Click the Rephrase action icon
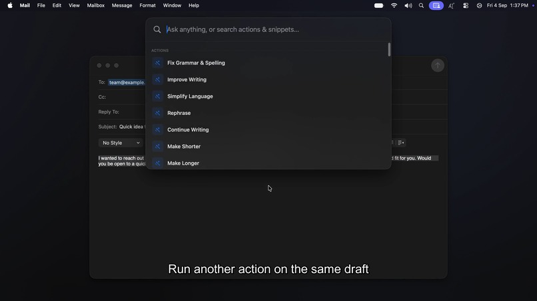Image resolution: width=537 pixels, height=301 pixels. click(157, 113)
